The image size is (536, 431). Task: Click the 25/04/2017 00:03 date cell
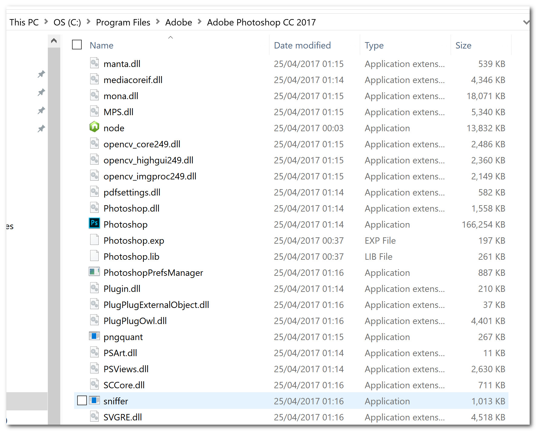(x=309, y=128)
